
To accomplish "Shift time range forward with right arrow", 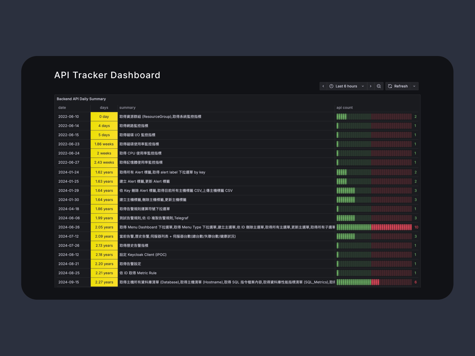I will 370,86.
